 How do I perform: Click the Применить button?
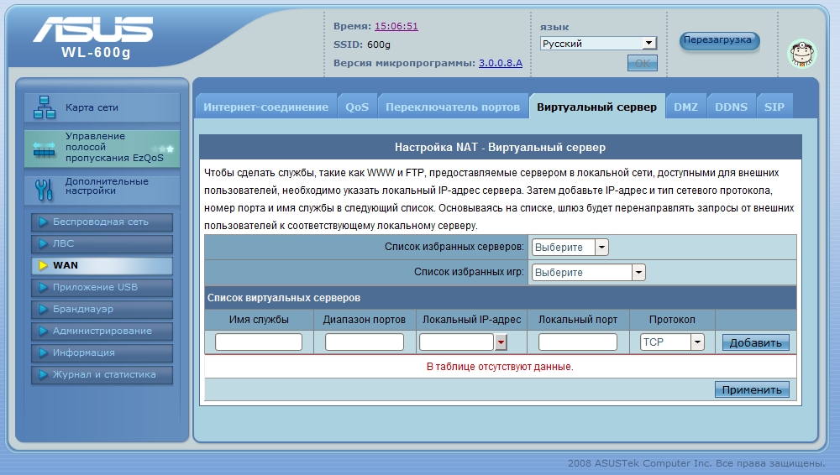click(752, 390)
